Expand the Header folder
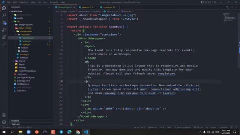The image size is (240, 135). pyautogui.click(x=25, y=48)
